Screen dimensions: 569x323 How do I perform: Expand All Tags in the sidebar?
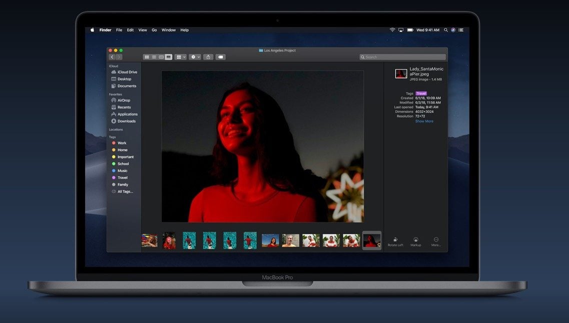pos(125,191)
